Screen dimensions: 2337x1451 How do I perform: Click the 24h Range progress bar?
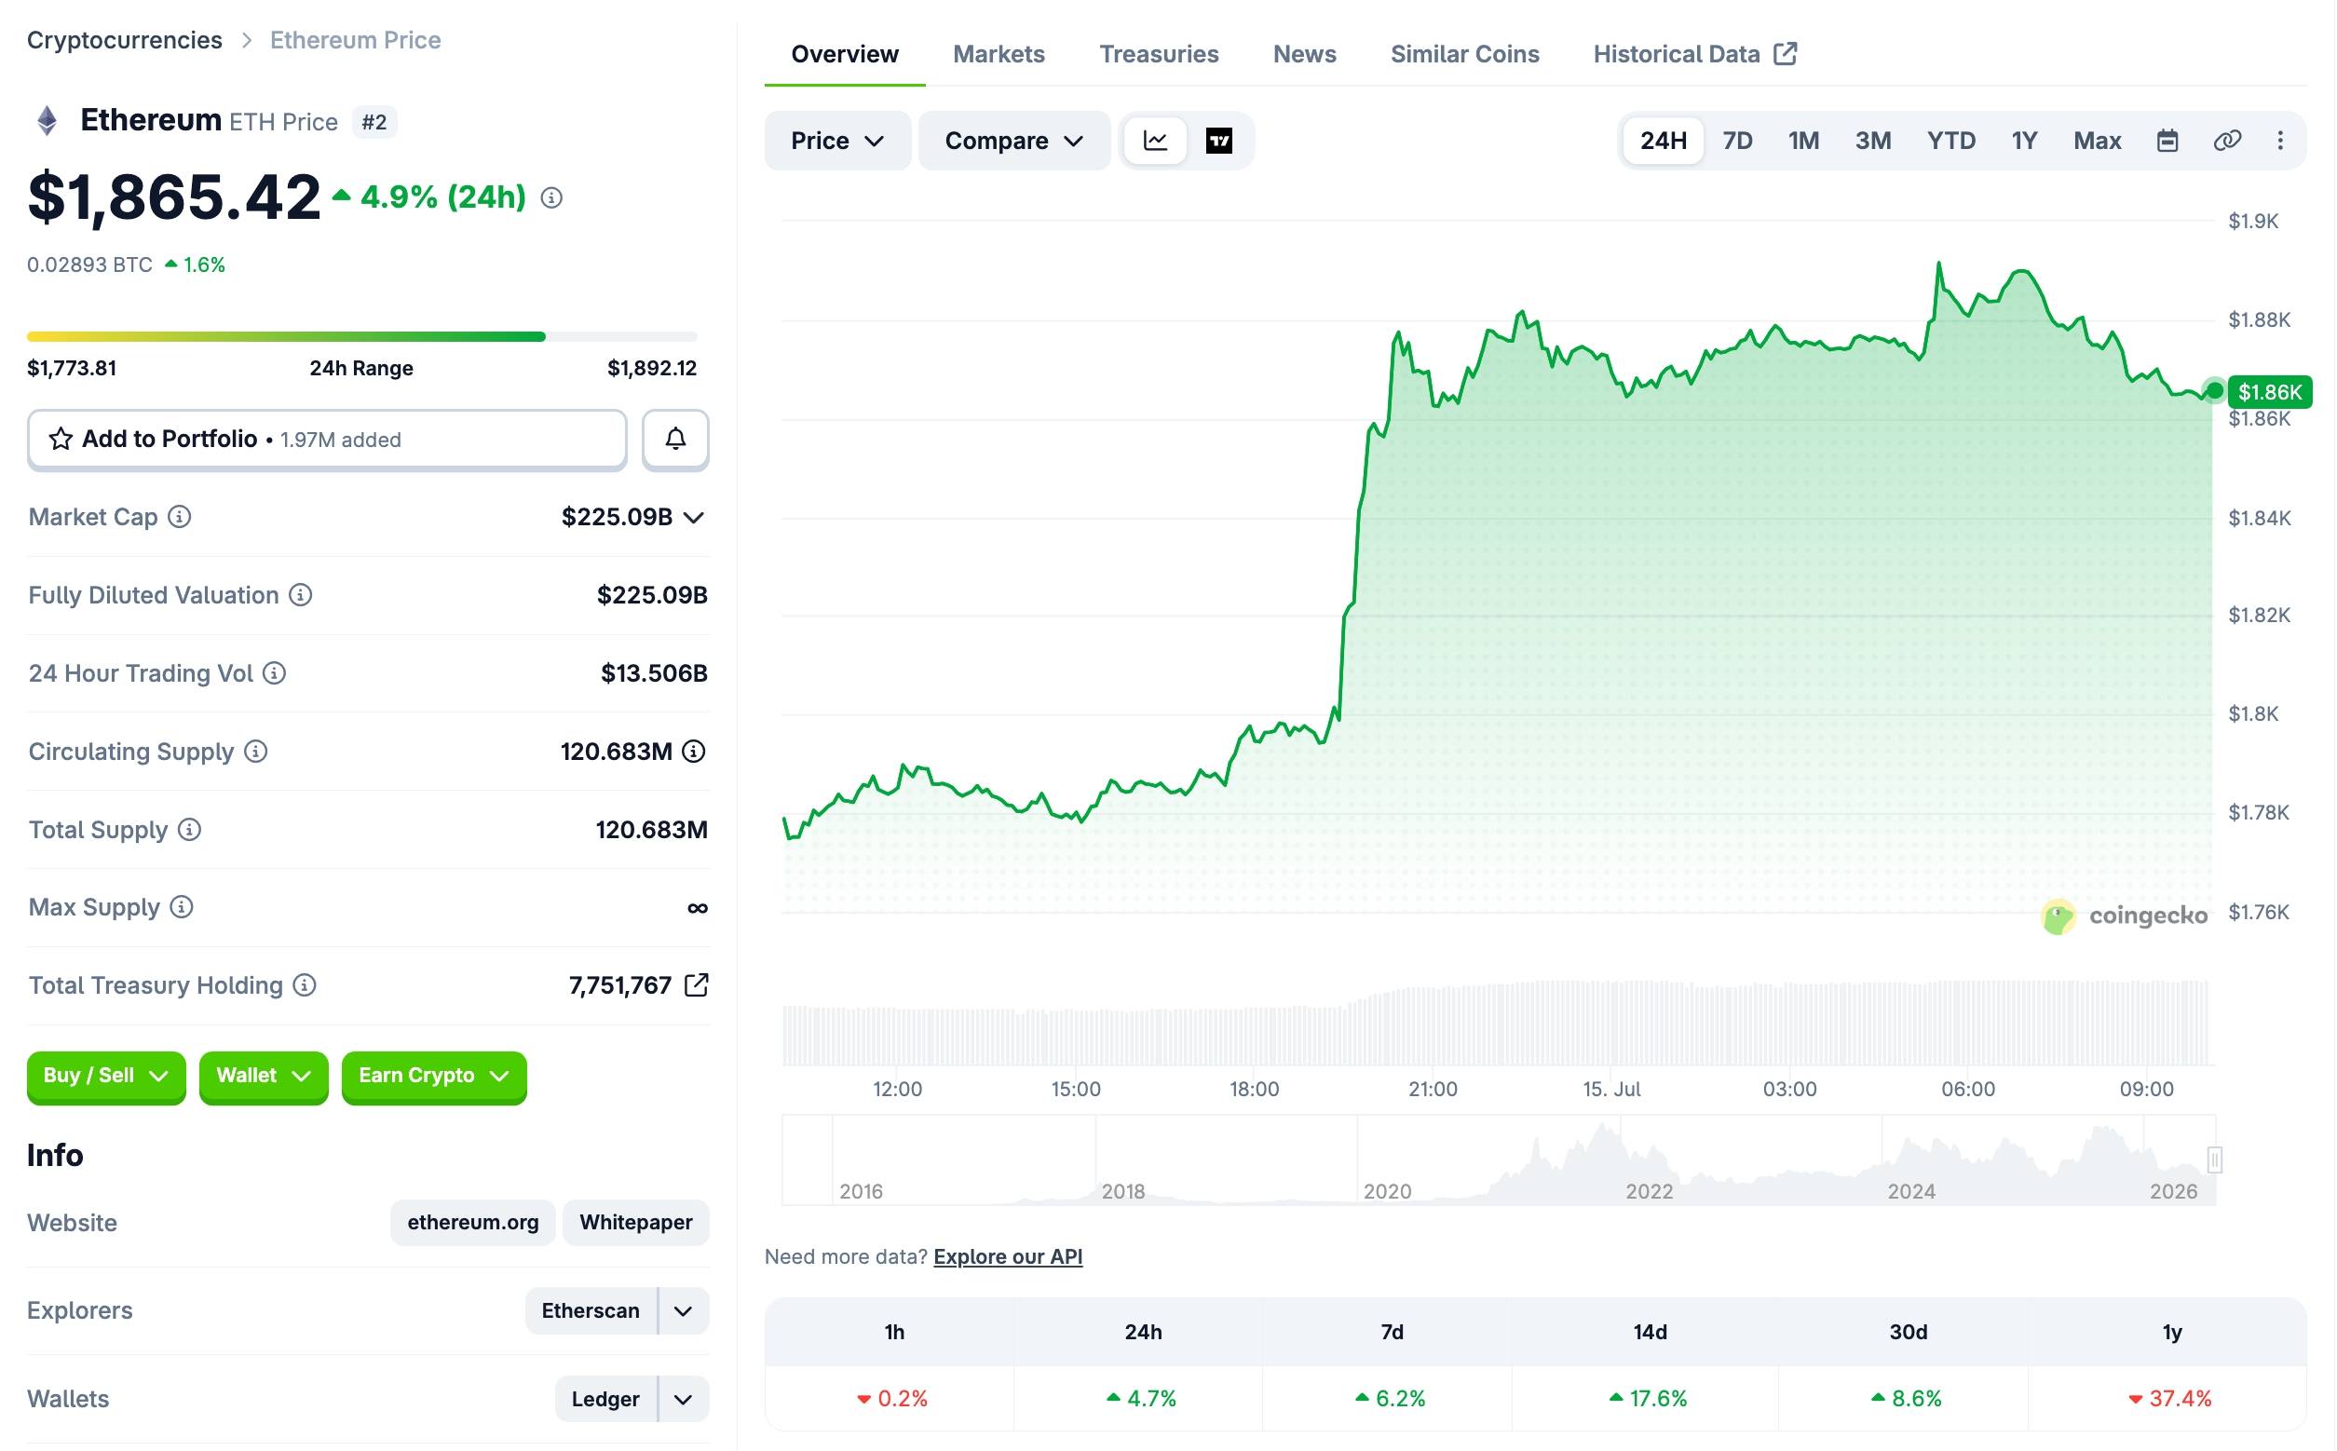pyautogui.click(x=361, y=337)
